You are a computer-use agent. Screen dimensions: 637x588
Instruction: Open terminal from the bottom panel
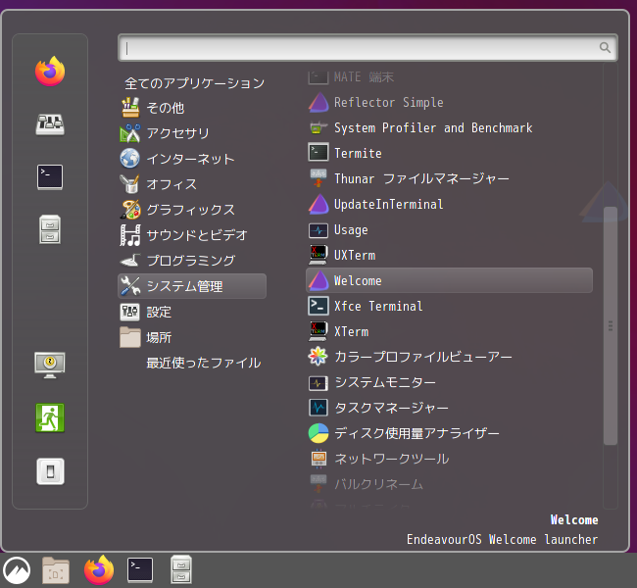click(x=140, y=570)
